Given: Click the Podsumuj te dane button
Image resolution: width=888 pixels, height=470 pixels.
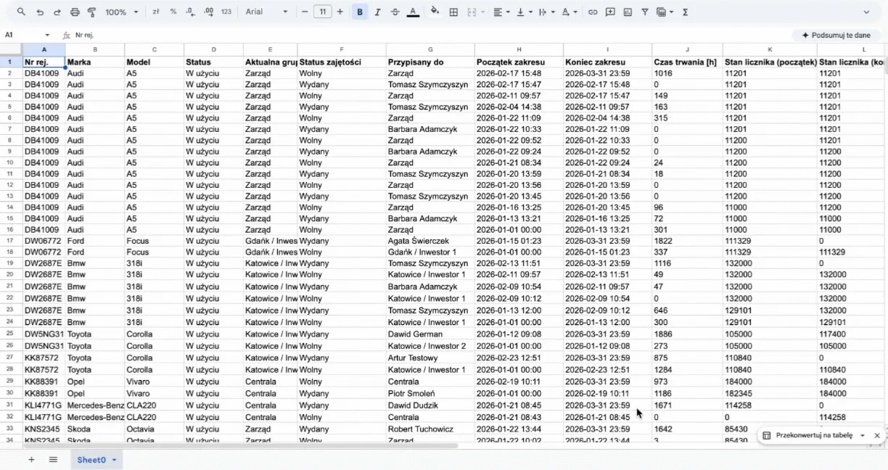Looking at the screenshot, I should coord(836,35).
